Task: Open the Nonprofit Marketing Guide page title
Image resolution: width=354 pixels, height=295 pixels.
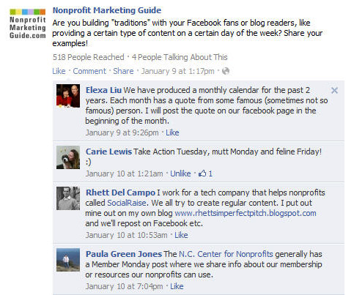Action: point(107,10)
